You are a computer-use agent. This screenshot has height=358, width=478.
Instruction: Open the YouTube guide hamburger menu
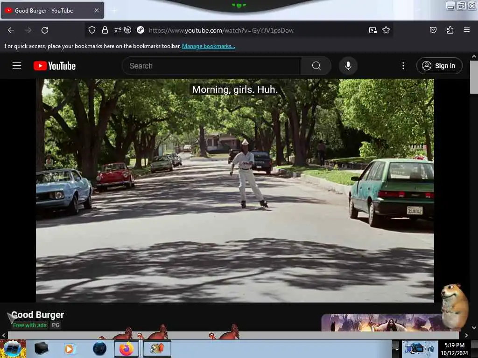coord(17,65)
